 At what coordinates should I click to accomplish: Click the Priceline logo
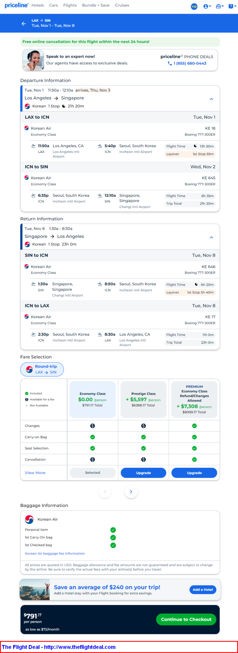16,5
